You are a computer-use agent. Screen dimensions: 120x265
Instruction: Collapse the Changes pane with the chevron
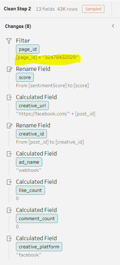coord(113,26)
